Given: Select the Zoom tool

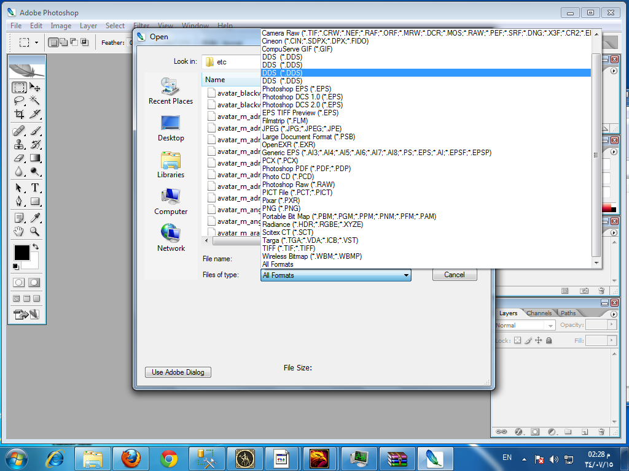Looking at the screenshot, I should pyautogui.click(x=35, y=231).
